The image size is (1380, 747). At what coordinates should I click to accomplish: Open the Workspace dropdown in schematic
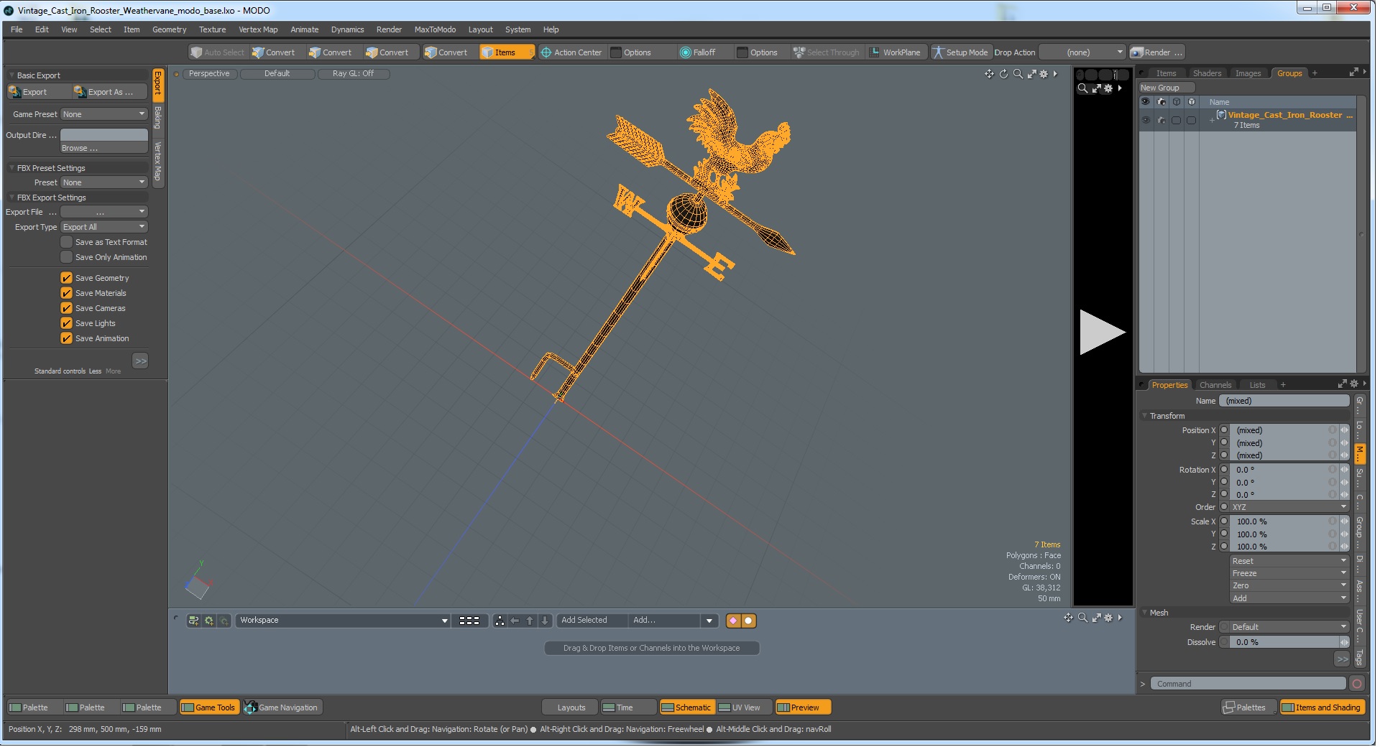click(x=343, y=621)
